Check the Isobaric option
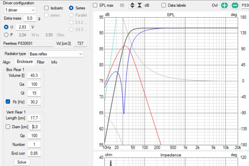 (46, 8)
